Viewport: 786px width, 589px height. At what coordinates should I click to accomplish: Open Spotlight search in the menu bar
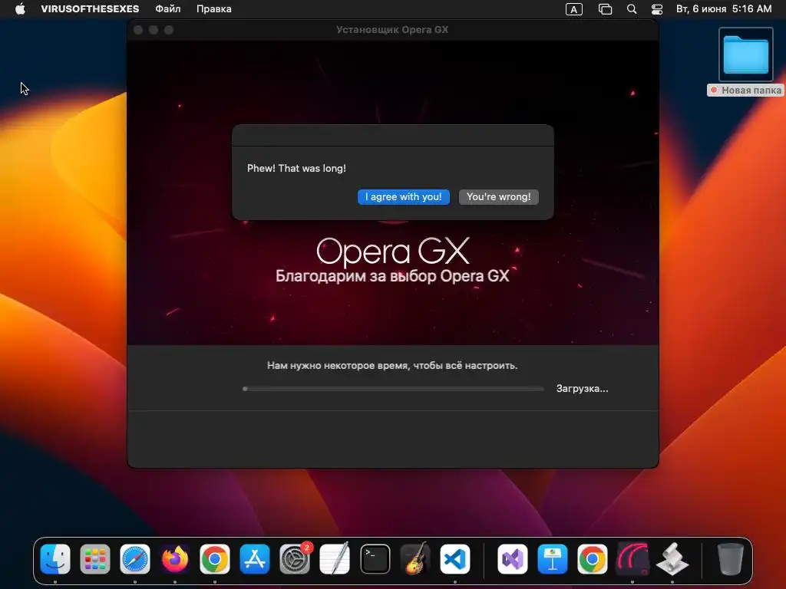632,9
